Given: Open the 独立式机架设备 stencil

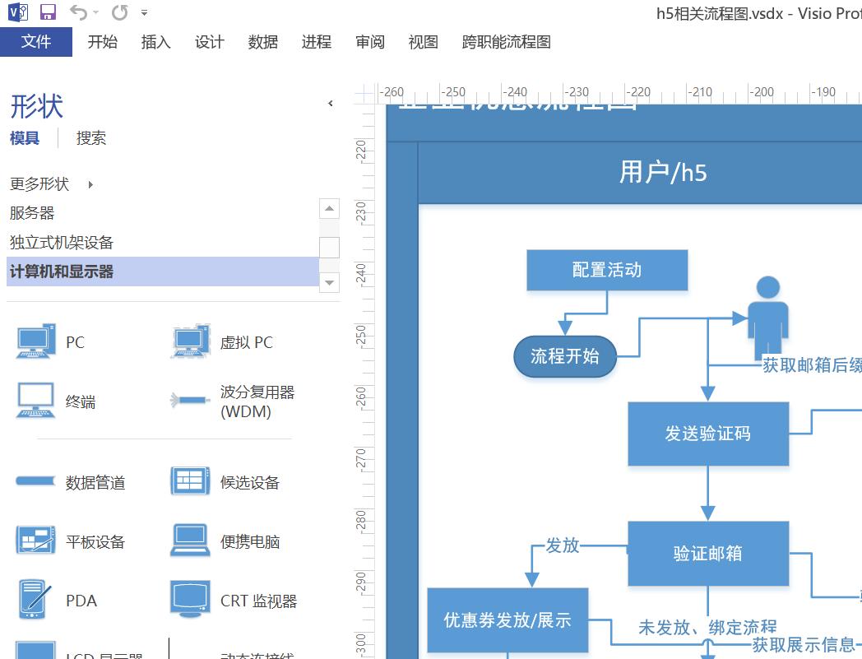Looking at the screenshot, I should 63,242.
